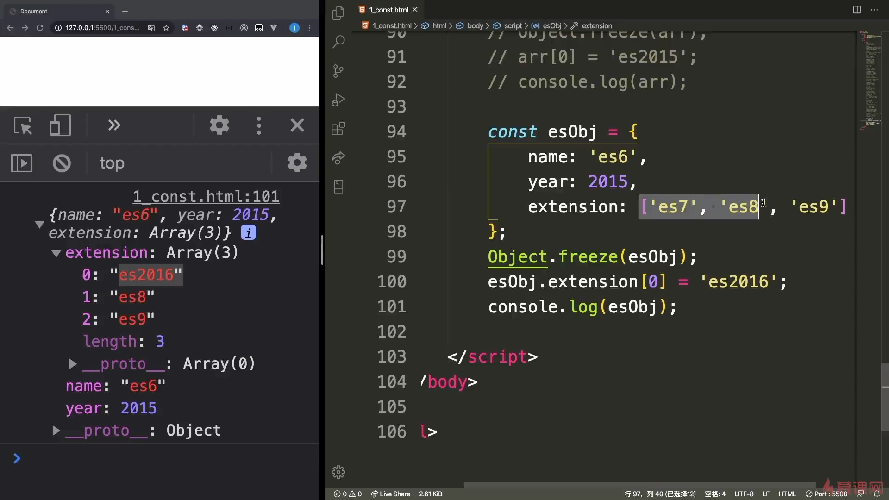The height and width of the screenshot is (500, 889).
Task: Select 1_const.html in the breadcrumb
Action: [392, 26]
